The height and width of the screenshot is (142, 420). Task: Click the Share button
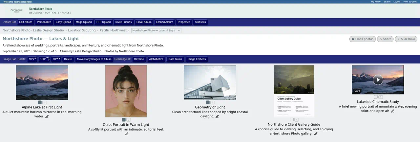(x=385, y=39)
